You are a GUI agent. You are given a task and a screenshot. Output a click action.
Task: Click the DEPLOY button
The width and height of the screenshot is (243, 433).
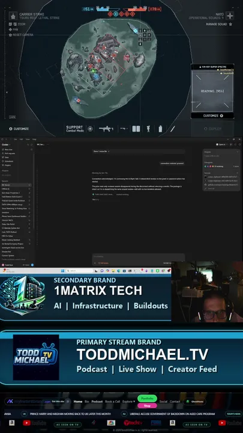(212, 129)
